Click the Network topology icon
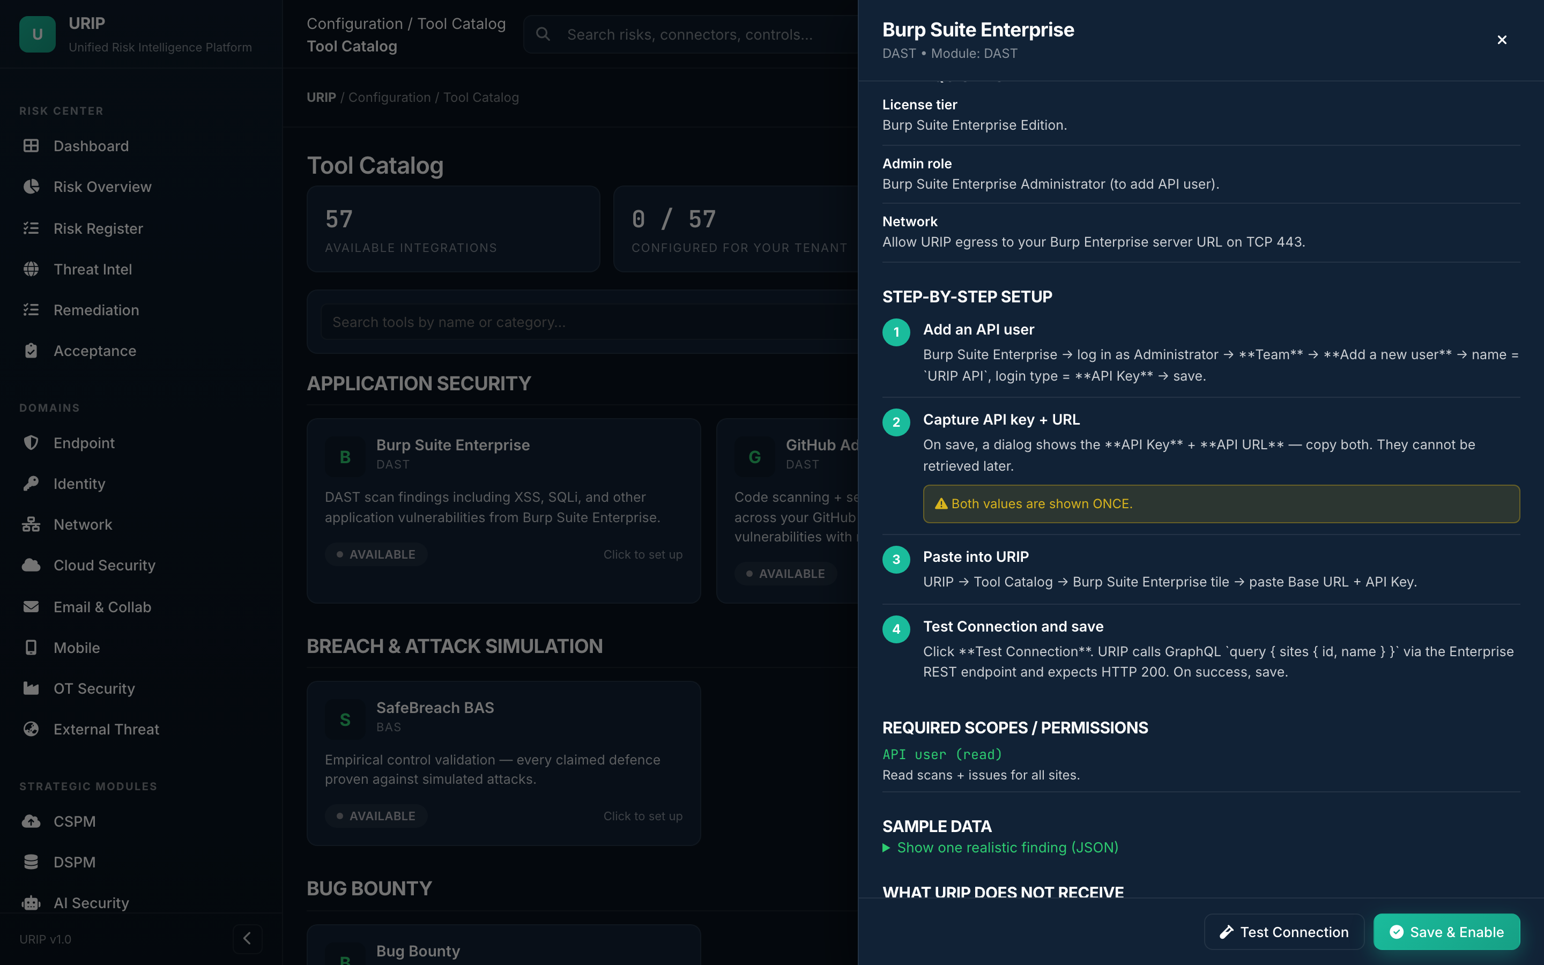Image resolution: width=1544 pixels, height=965 pixels. pyautogui.click(x=31, y=524)
